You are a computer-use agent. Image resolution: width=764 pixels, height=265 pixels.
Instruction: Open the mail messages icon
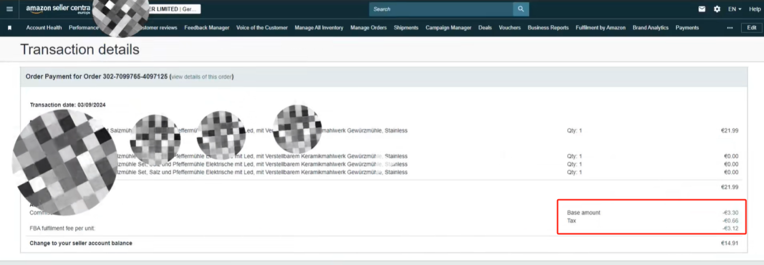point(702,9)
